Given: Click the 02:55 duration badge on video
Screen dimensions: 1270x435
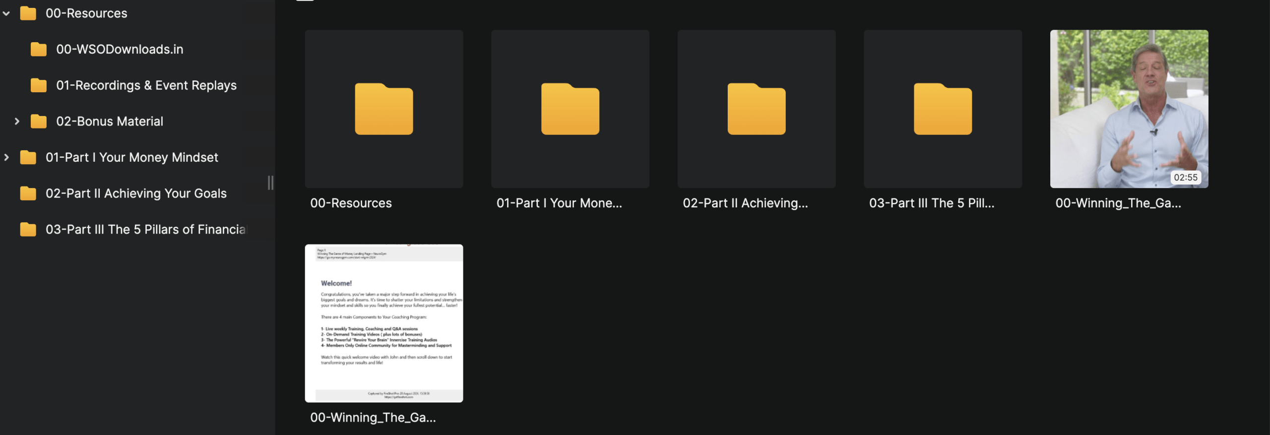Looking at the screenshot, I should click(x=1185, y=177).
